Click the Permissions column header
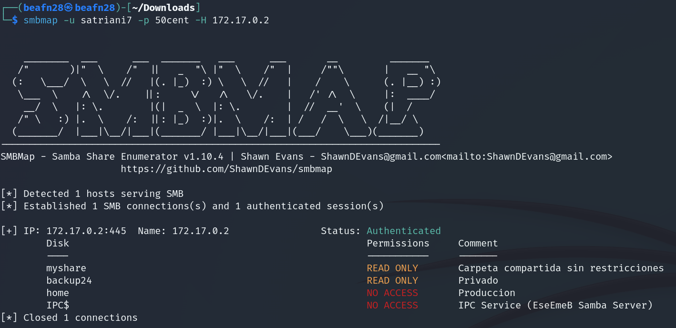 tap(398, 243)
